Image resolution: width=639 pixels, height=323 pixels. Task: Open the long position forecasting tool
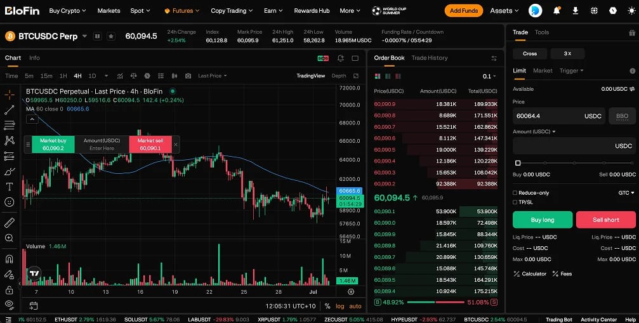coord(10,156)
